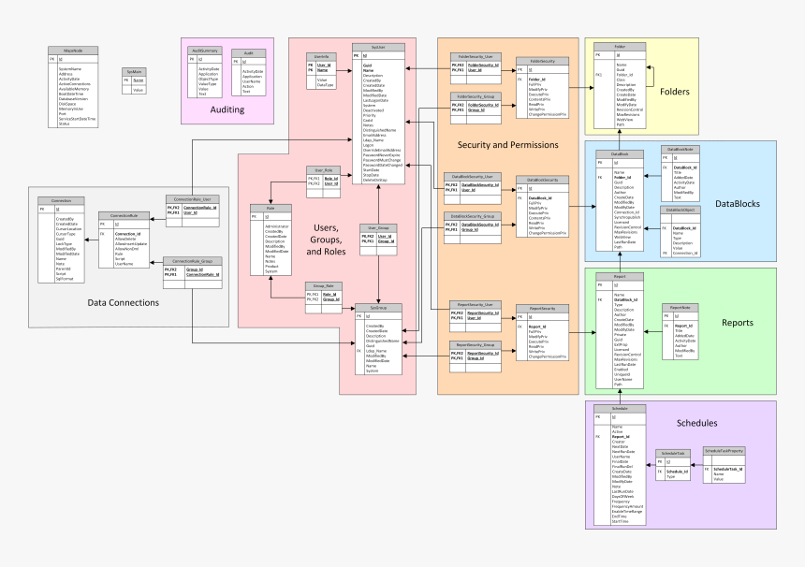
Task: Select the Group_Role table header
Action: tap(324, 285)
